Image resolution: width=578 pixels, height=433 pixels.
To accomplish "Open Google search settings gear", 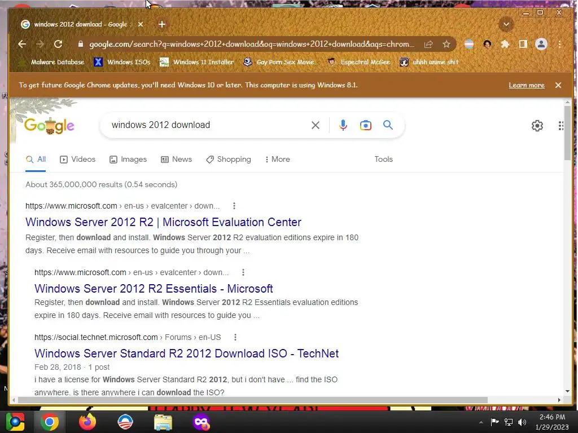I will tap(537, 126).
